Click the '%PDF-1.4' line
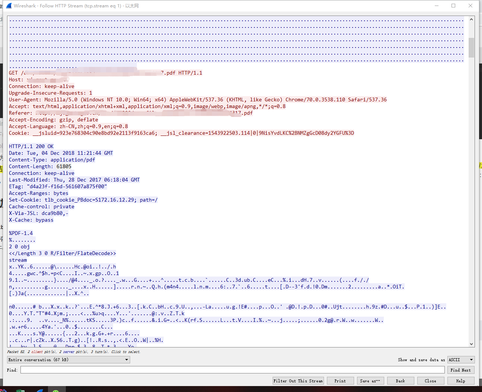482x392 pixels. 21,233
